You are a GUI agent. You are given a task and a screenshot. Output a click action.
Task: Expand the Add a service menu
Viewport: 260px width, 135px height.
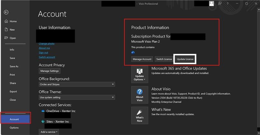49,132
